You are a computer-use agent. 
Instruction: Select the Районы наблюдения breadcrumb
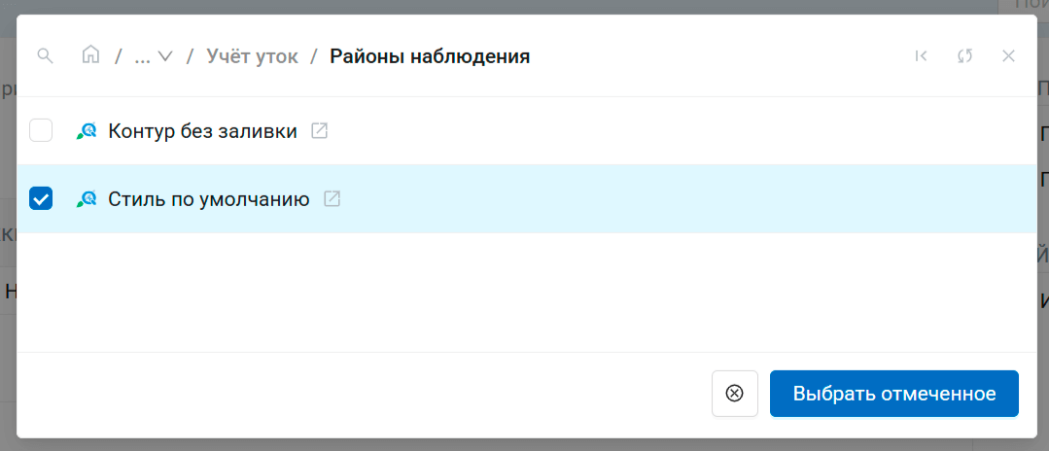[x=429, y=56]
